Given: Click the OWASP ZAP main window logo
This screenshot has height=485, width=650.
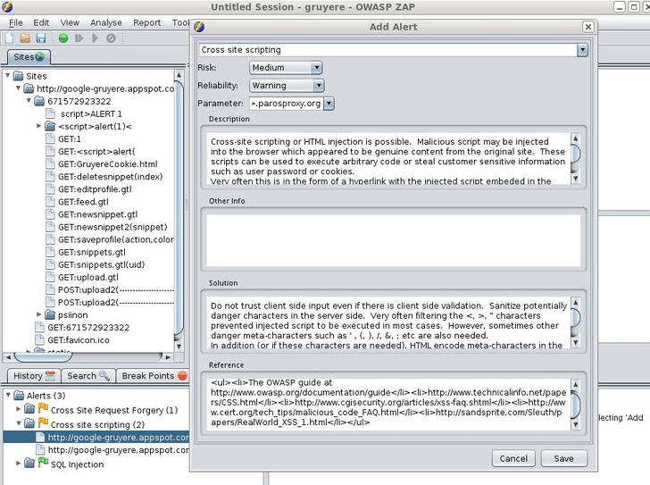Looking at the screenshot, I should pos(7,6).
